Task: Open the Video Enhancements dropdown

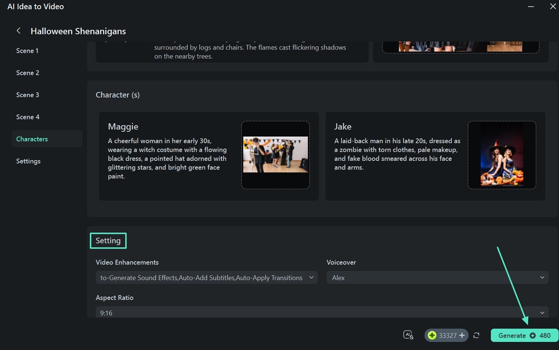Action: click(206, 278)
